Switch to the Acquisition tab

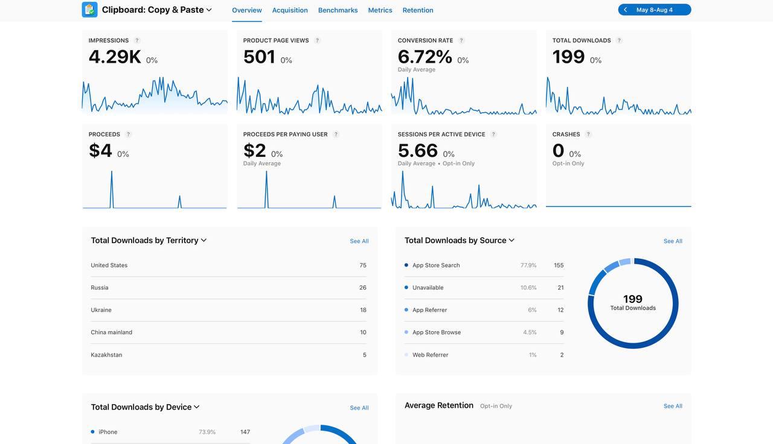coord(290,10)
